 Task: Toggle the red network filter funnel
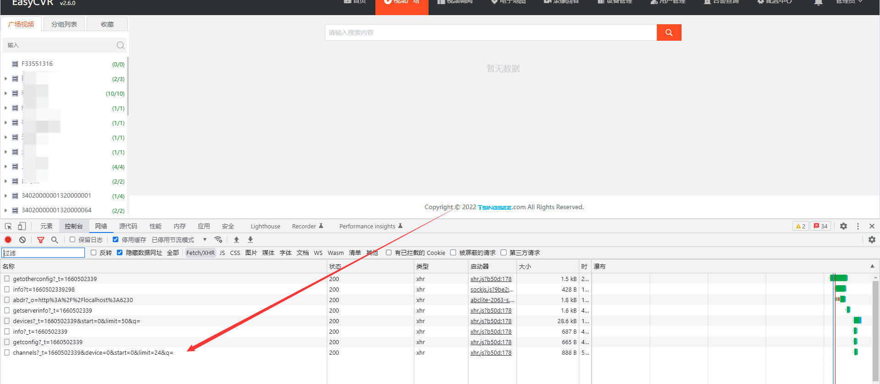click(x=41, y=239)
